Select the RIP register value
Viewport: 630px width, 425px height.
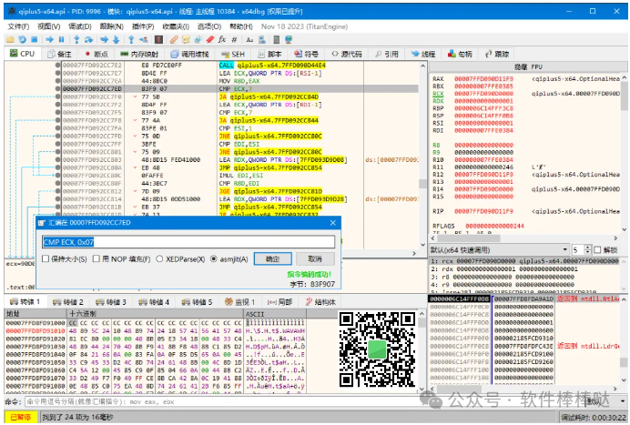483,211
